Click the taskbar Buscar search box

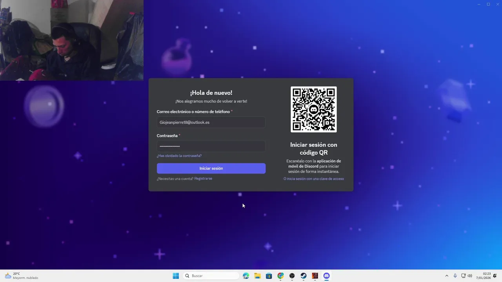tap(211, 276)
